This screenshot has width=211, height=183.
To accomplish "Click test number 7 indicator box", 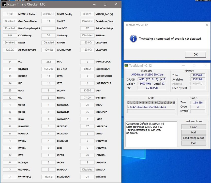I will click(150, 102).
